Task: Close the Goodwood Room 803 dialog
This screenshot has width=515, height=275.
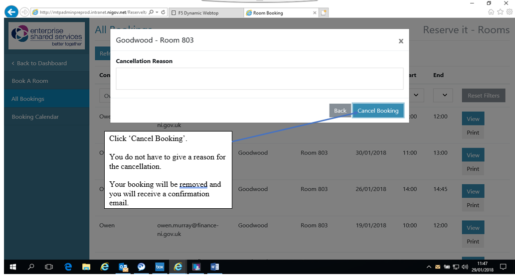Action: pos(401,41)
